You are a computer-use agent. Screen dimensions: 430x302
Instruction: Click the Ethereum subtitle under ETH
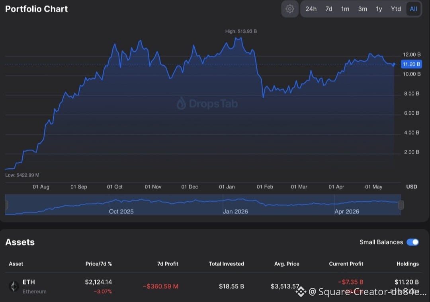[35, 292]
